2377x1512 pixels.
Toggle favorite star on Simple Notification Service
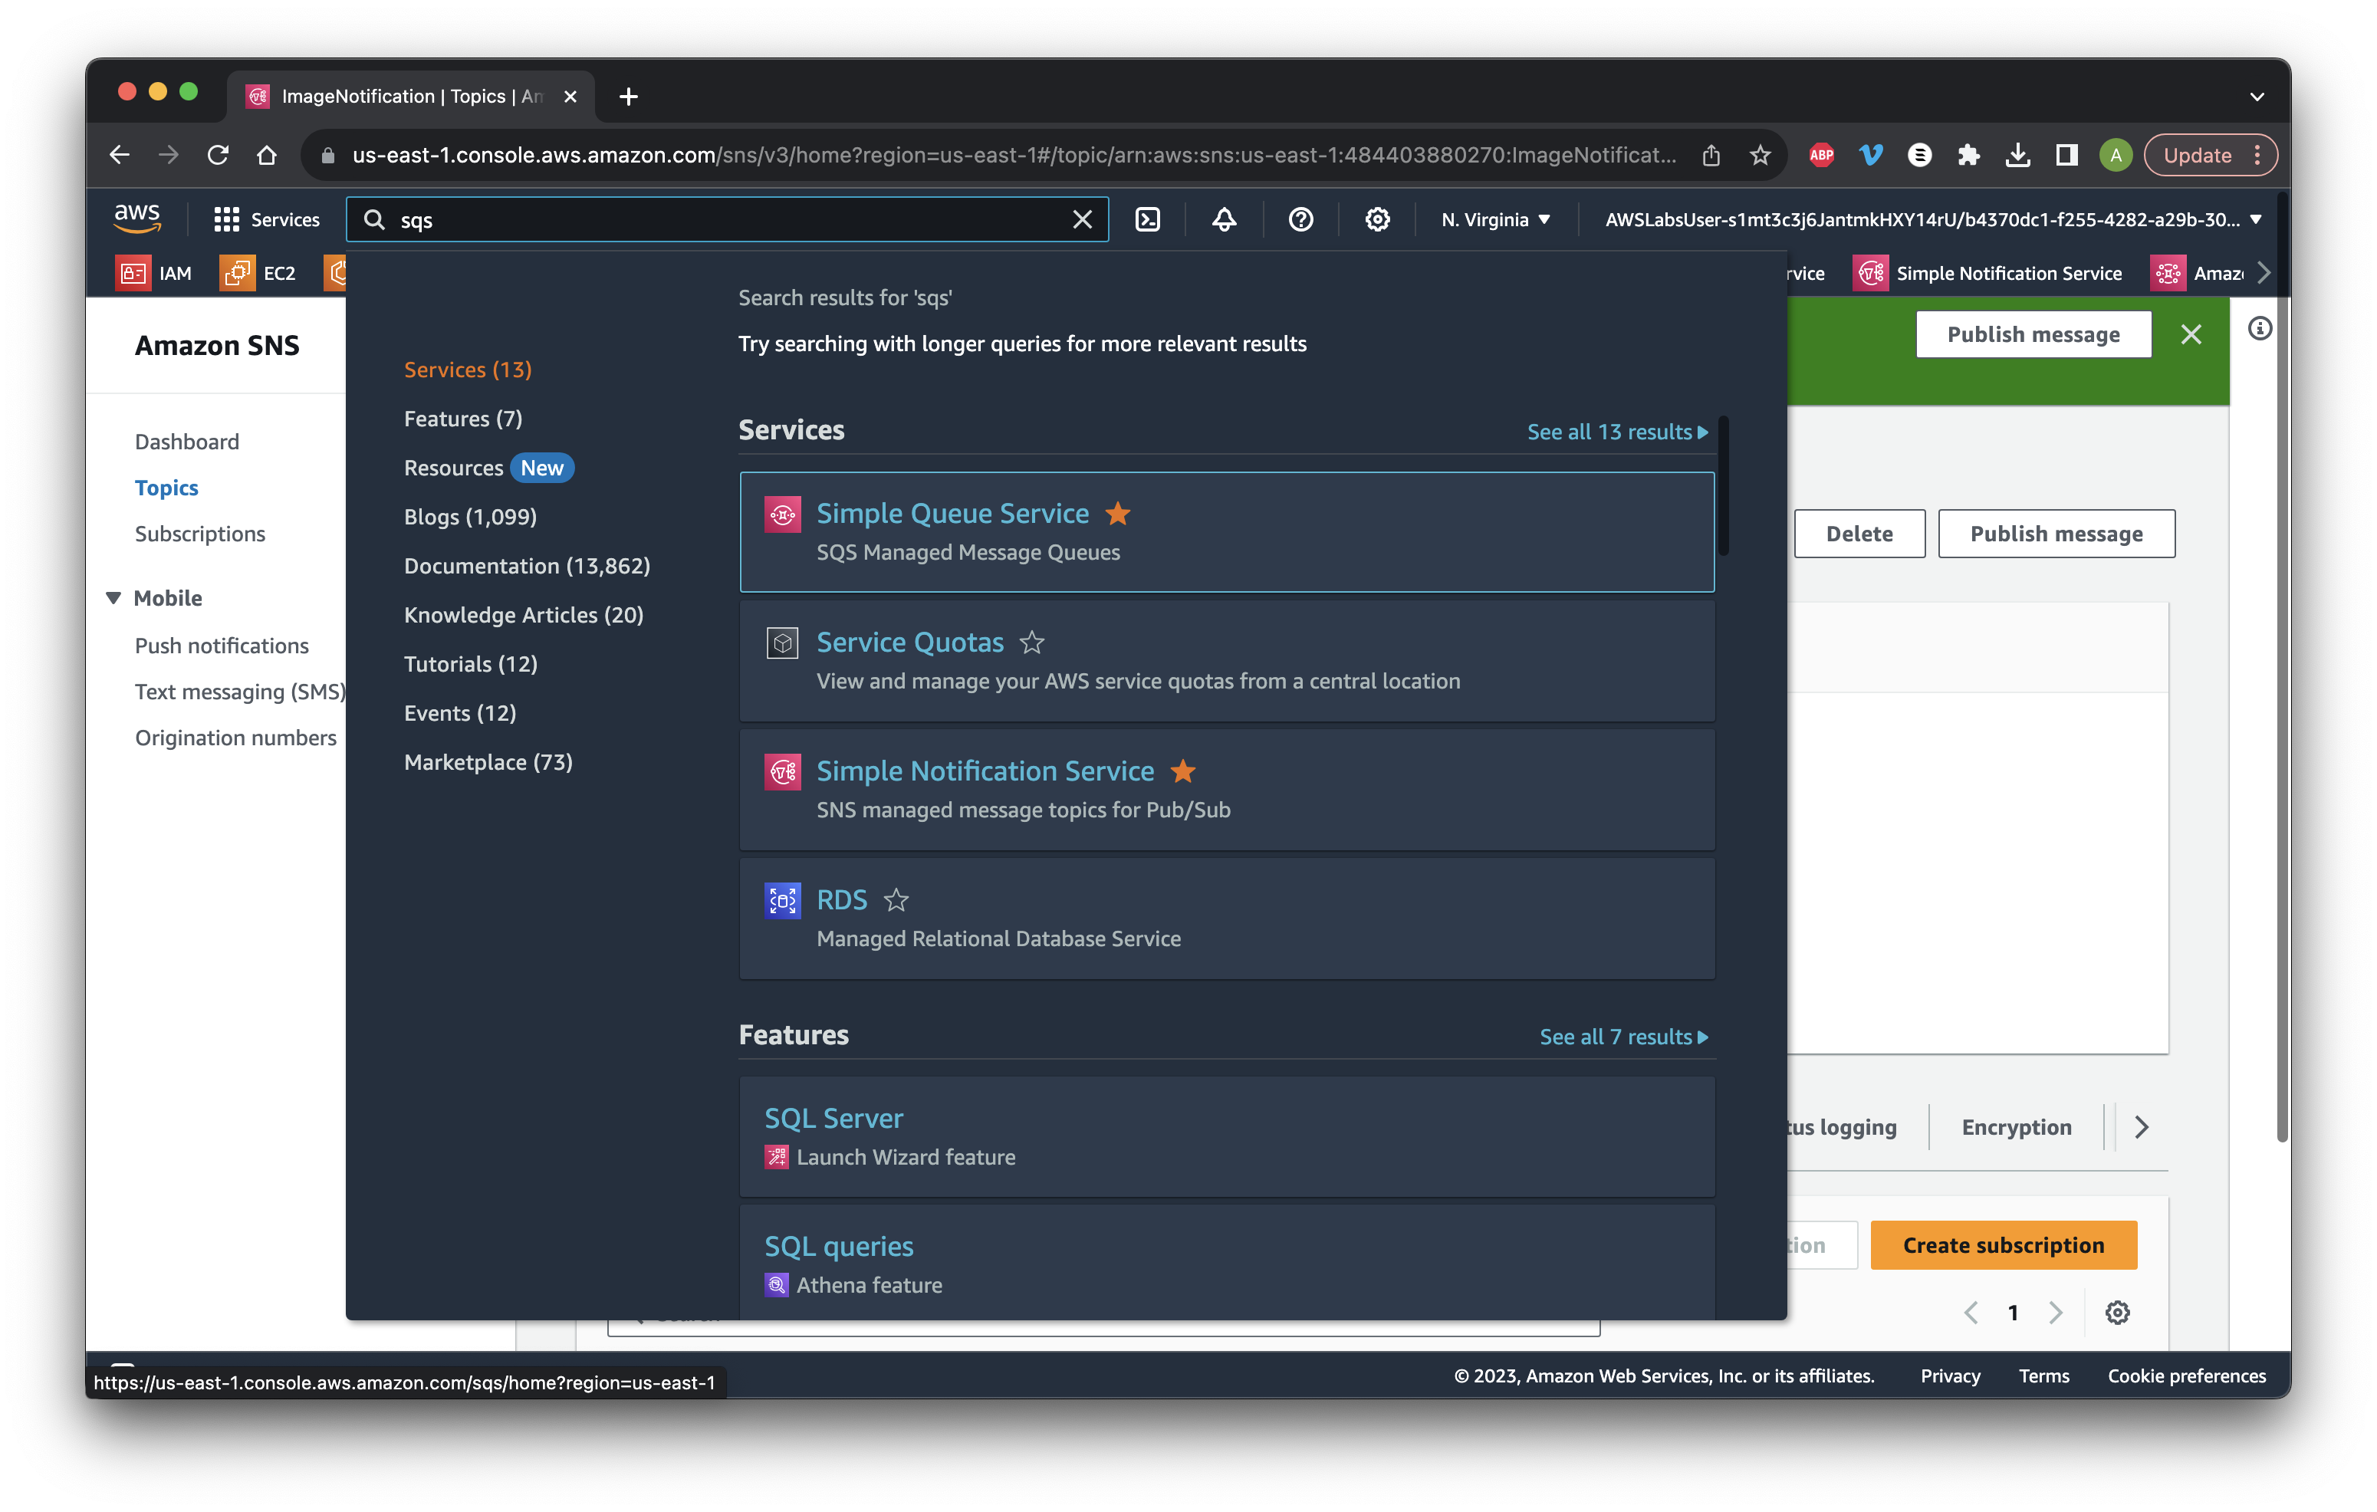pos(1182,771)
